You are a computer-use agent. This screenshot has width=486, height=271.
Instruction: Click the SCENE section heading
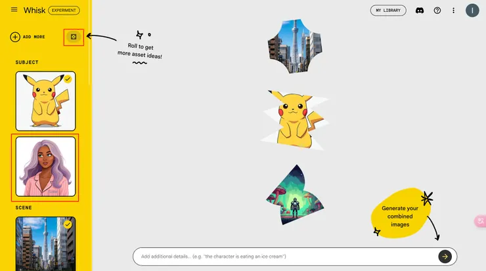24,207
